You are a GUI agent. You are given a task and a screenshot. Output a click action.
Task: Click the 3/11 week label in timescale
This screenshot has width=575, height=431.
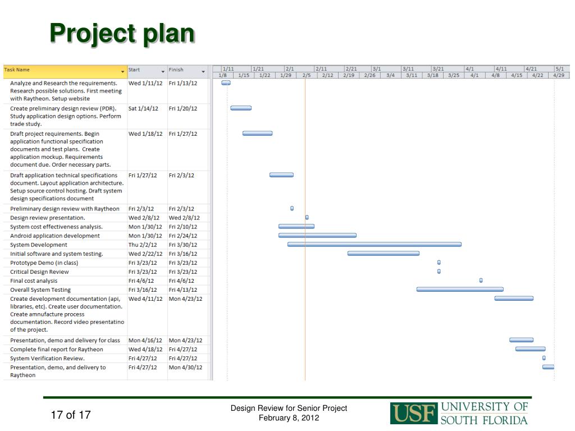412,75
